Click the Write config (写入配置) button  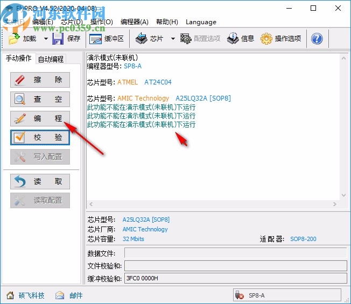pyautogui.click(x=40, y=157)
